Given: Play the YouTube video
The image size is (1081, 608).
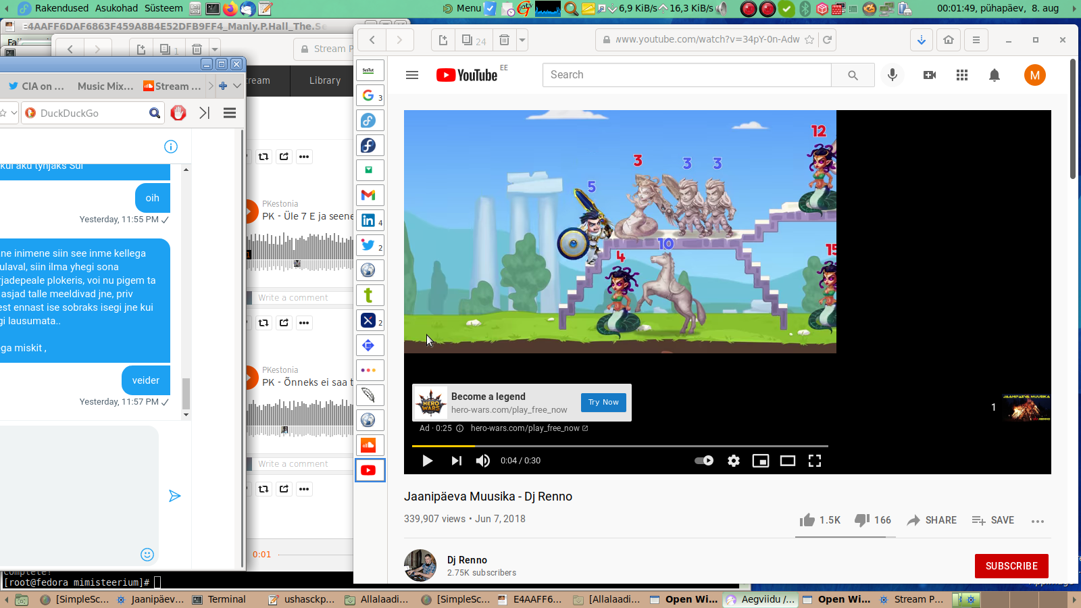Looking at the screenshot, I should click(x=427, y=461).
